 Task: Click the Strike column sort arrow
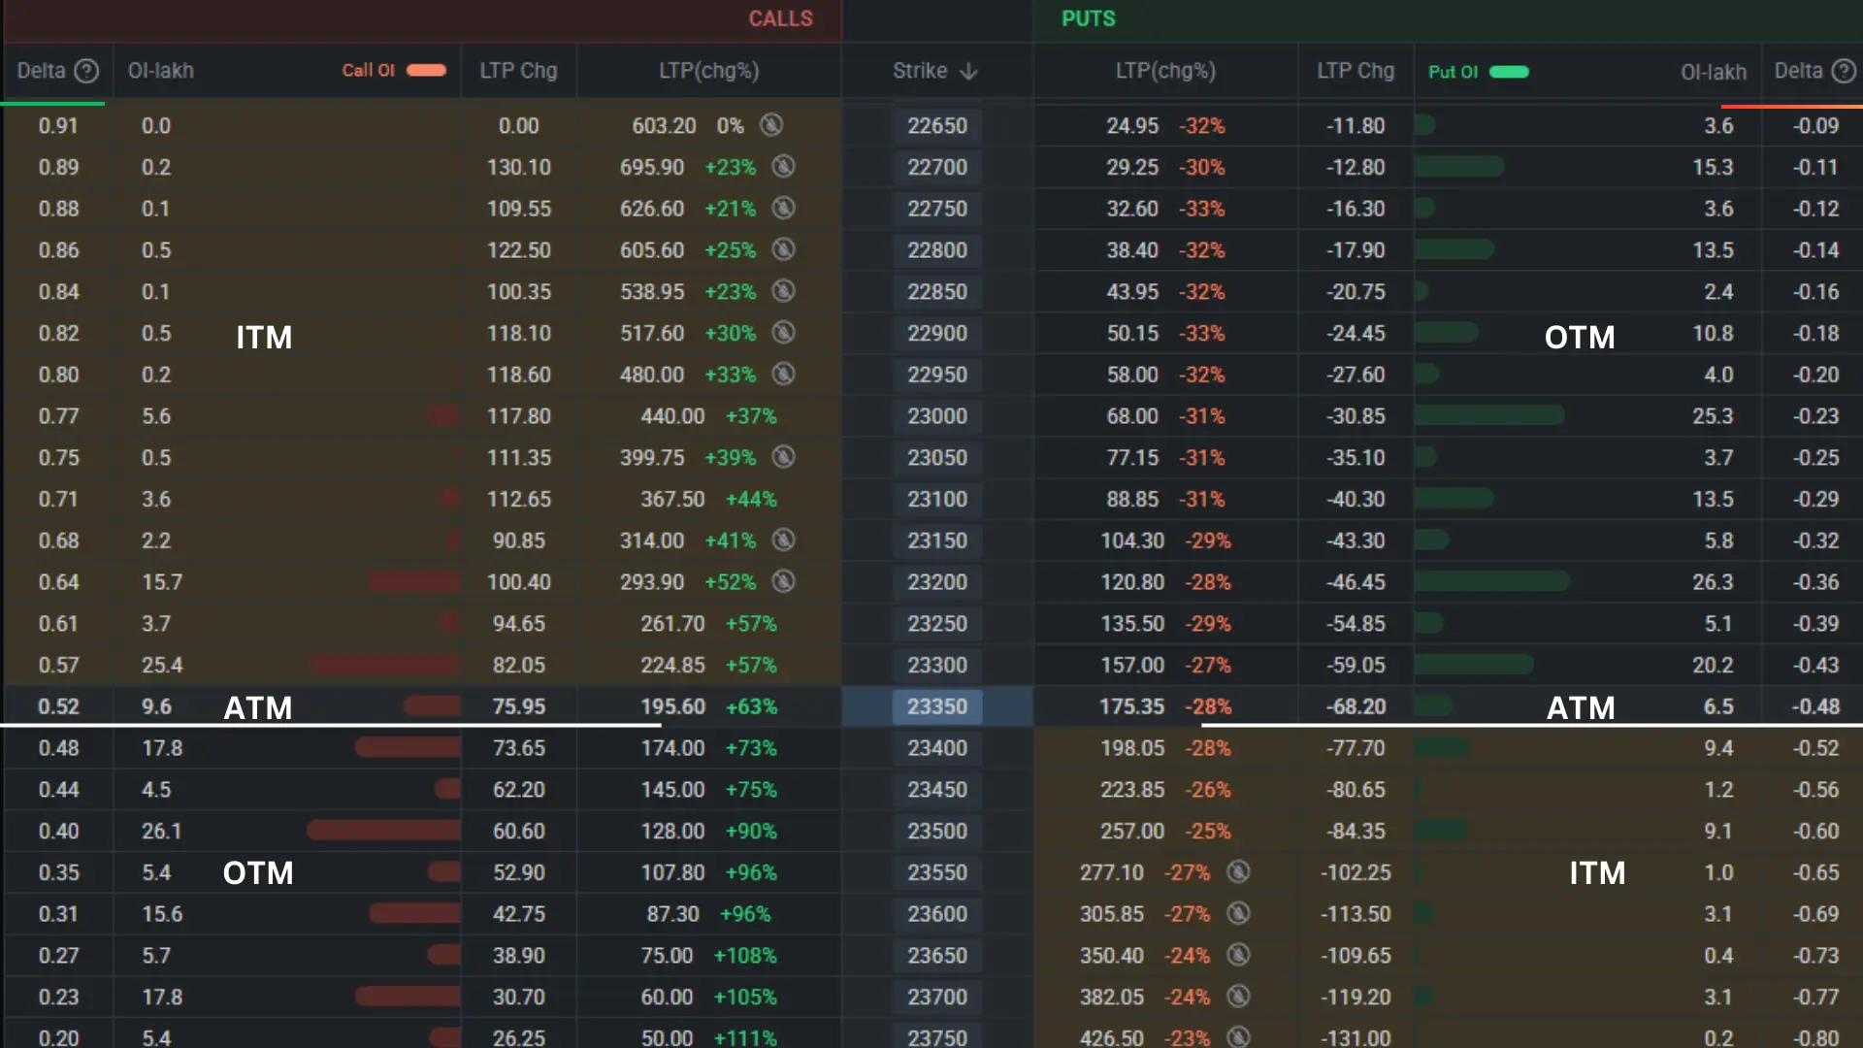point(968,71)
